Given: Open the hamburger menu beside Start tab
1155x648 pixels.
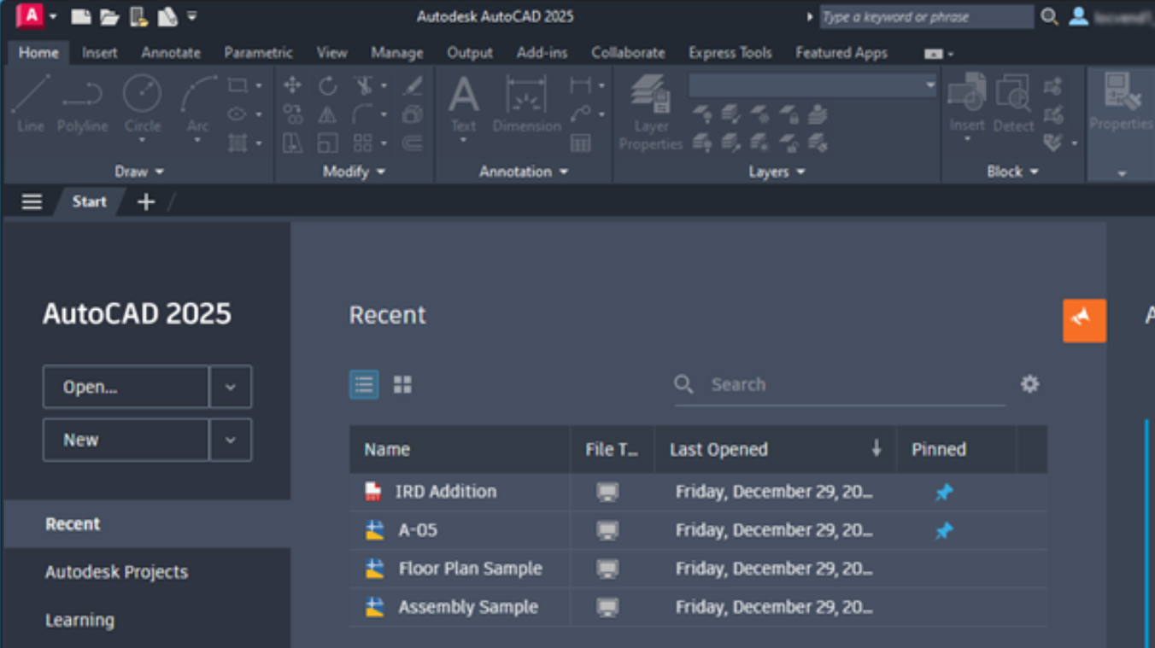Looking at the screenshot, I should click(32, 202).
